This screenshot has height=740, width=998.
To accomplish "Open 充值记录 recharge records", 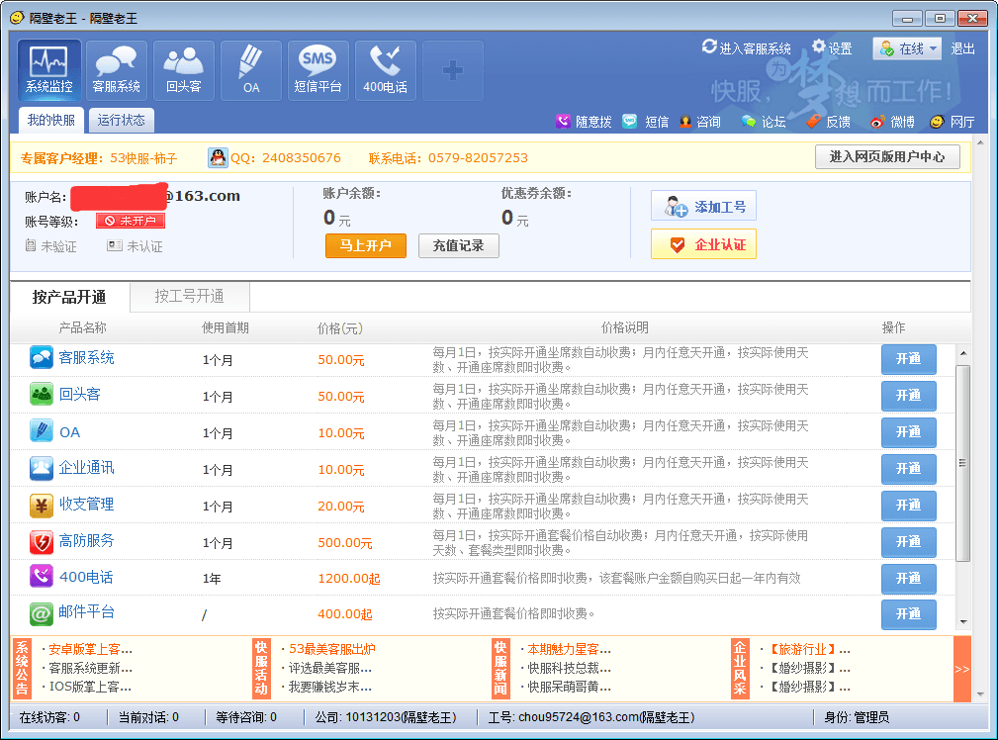I will [x=458, y=245].
